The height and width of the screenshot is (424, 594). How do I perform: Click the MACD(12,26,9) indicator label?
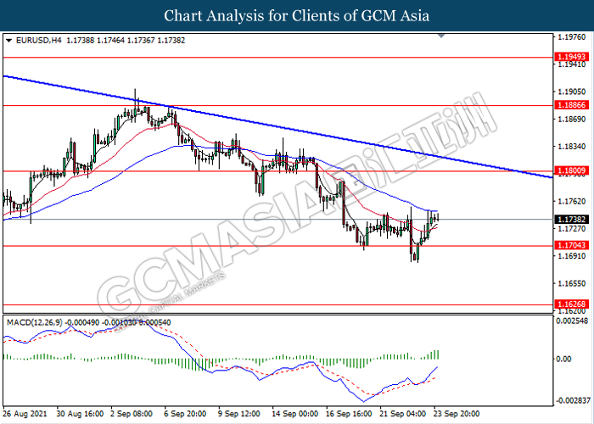pos(35,322)
